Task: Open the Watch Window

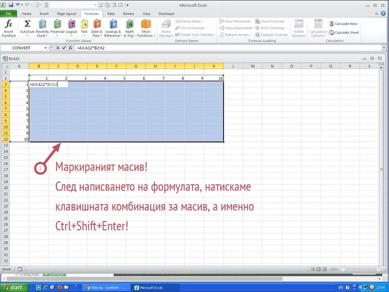Action: (299, 28)
